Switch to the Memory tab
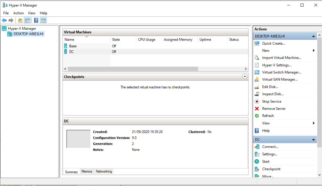 click(87, 172)
